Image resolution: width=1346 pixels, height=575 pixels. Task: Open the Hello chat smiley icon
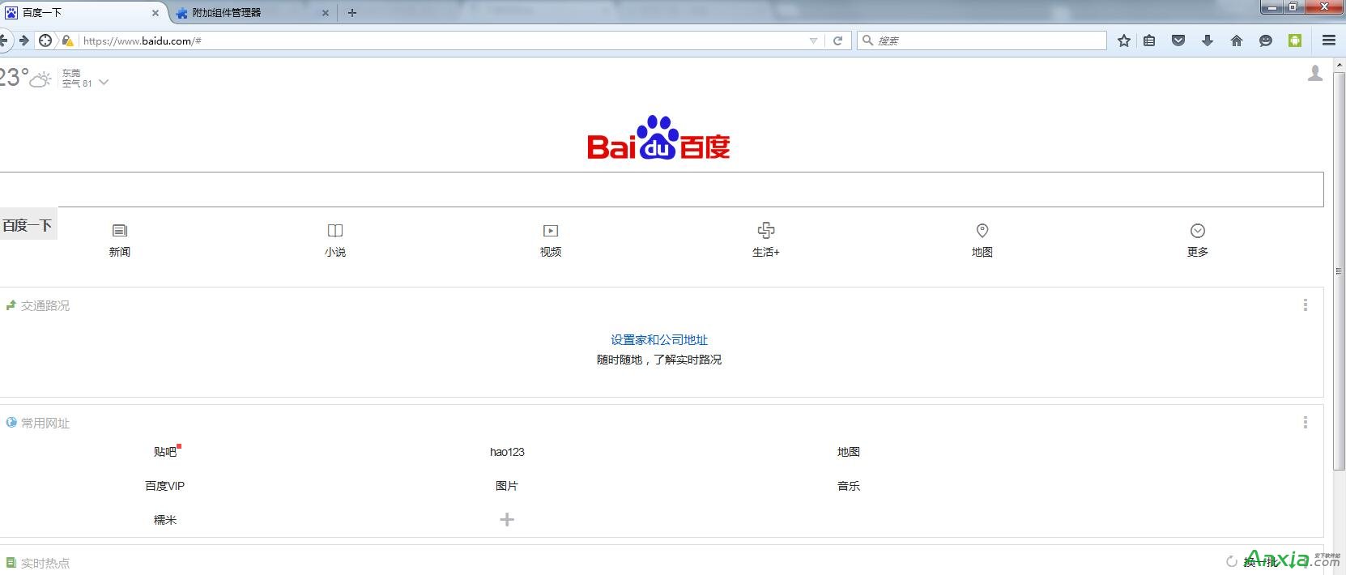[1266, 40]
